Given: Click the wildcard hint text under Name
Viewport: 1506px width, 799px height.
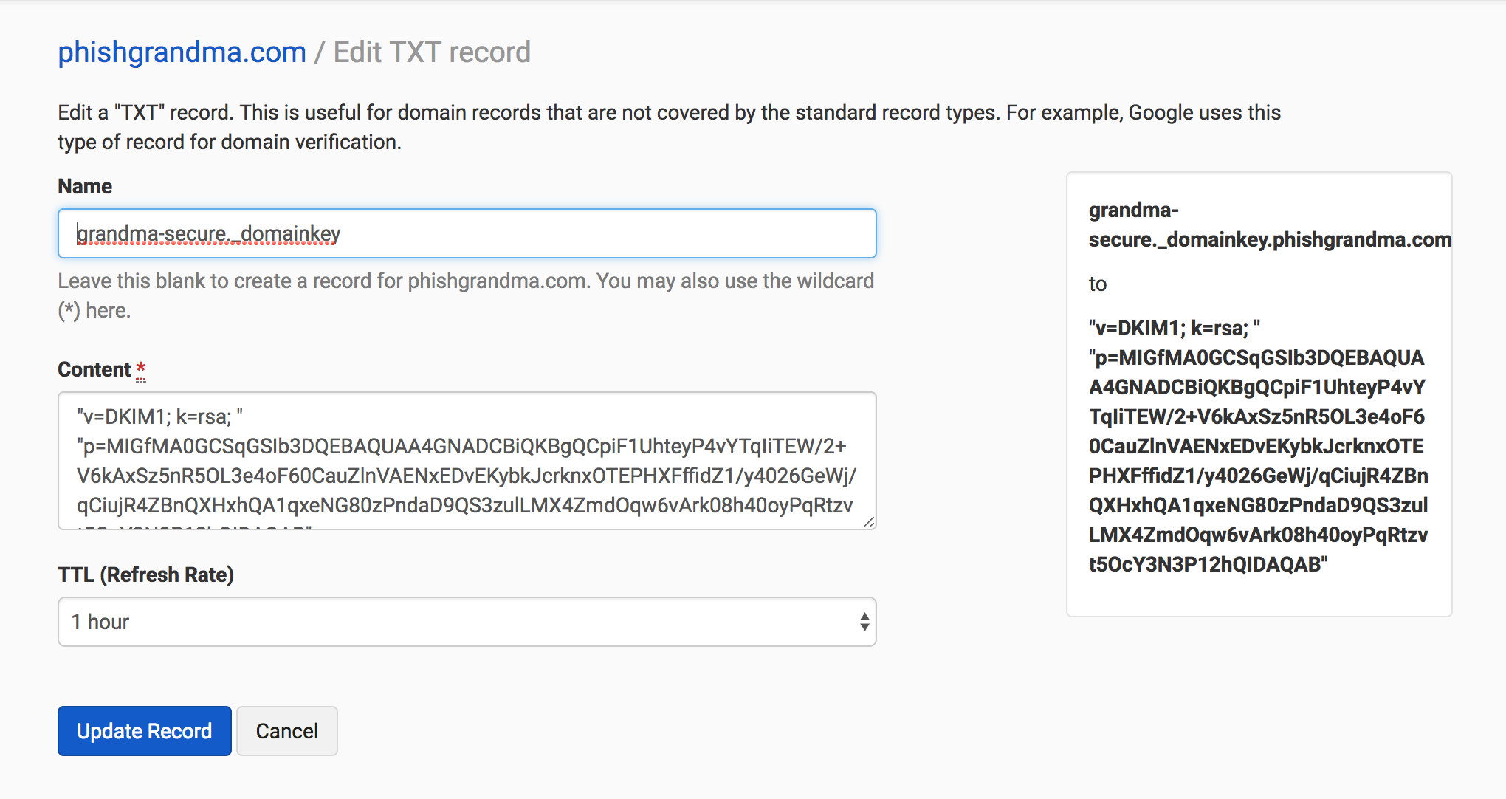Looking at the screenshot, I should pos(466,295).
